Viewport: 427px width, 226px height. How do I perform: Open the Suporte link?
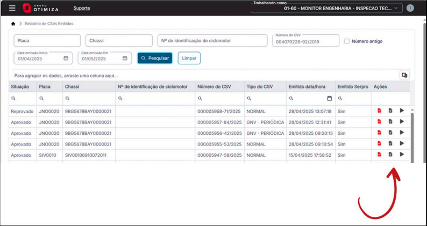(x=82, y=8)
